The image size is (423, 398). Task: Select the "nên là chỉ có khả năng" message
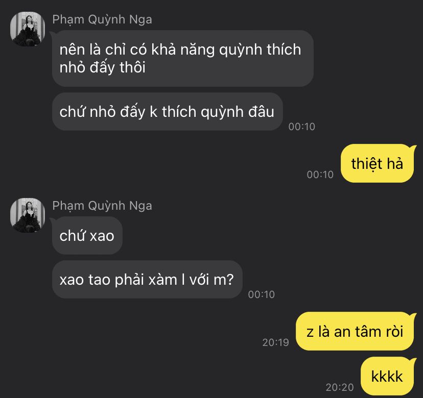[x=182, y=58]
